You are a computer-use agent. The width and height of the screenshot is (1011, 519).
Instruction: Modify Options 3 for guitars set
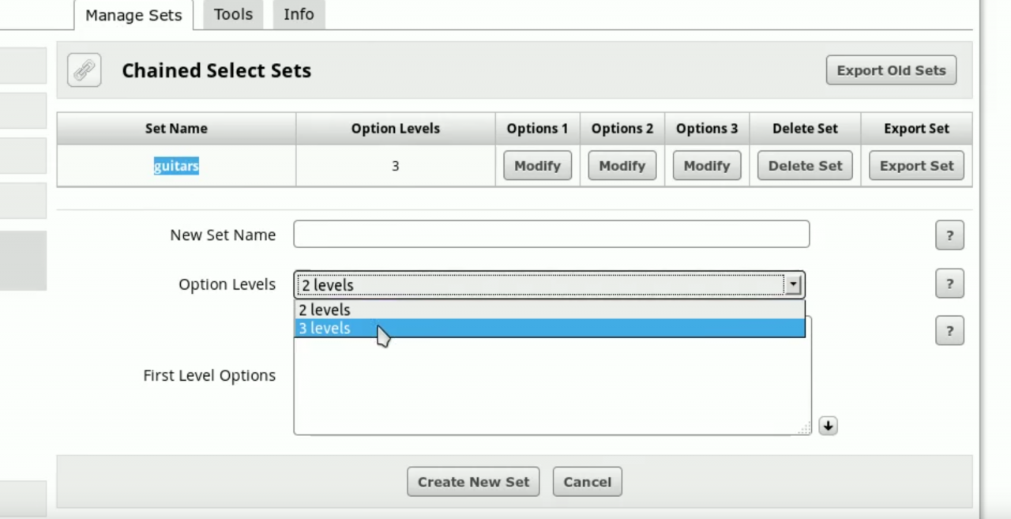click(706, 166)
